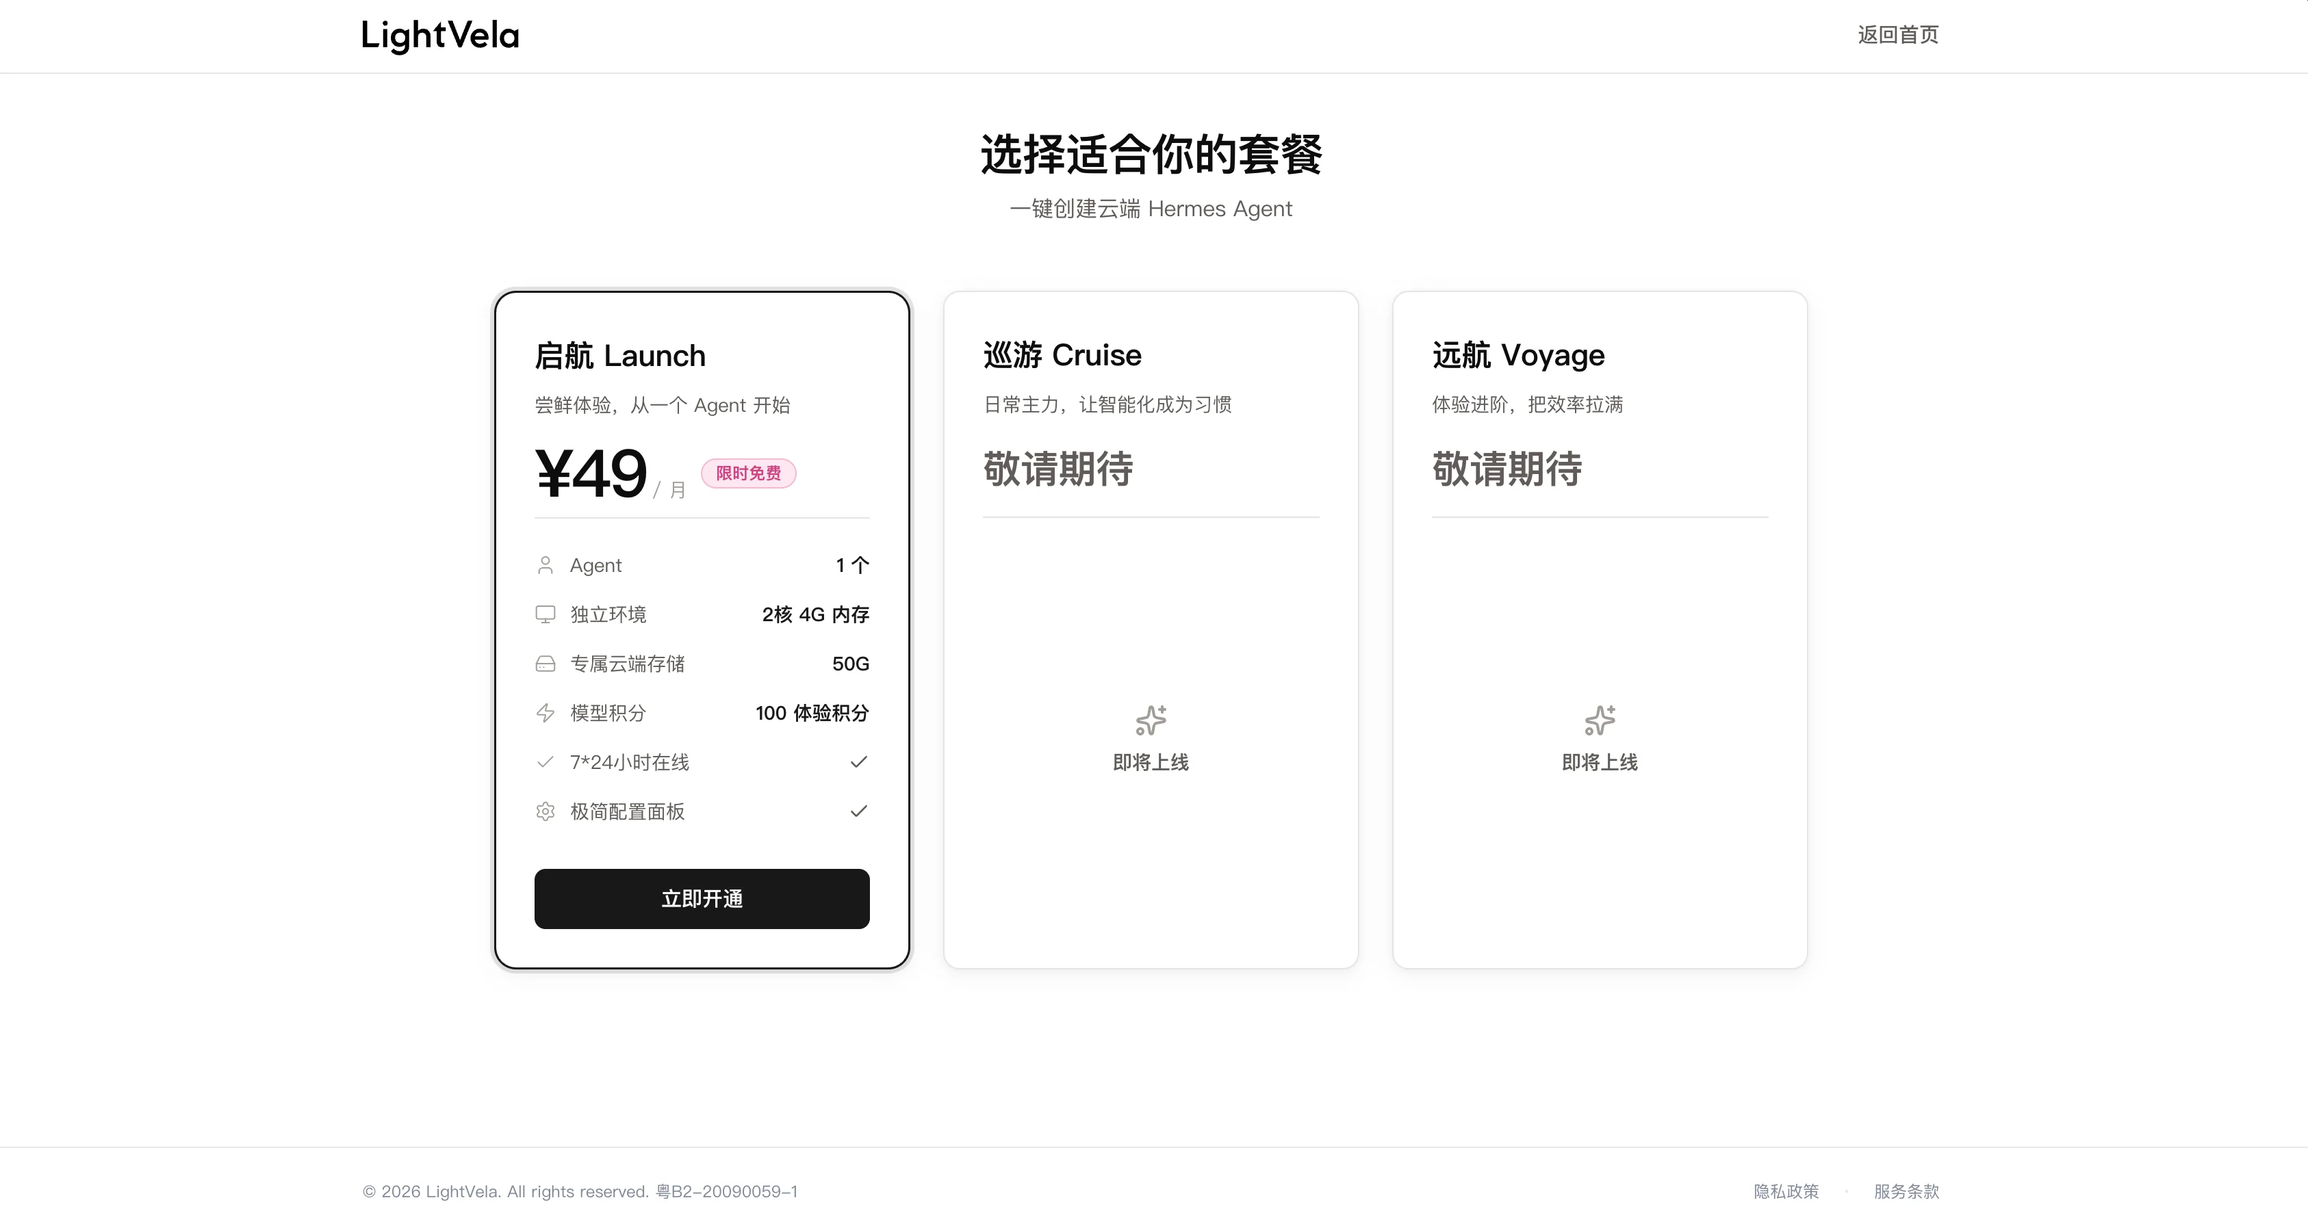2308x1226 pixels.
Task: Click the right-side checkmark for 极简配置面板
Action: tap(858, 811)
